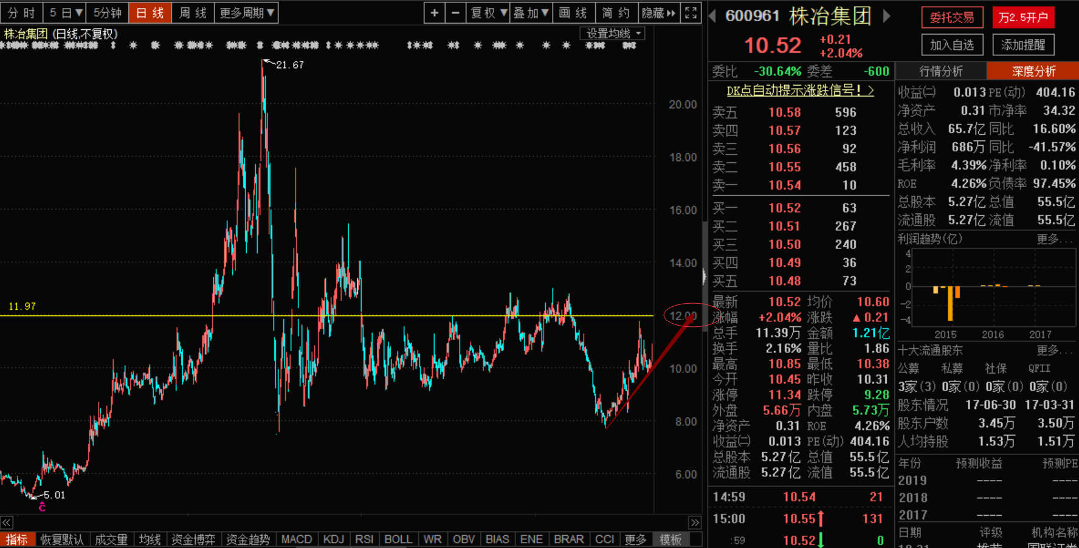Open 5日 period dropdown
Screen dimensions: 1079x548
click(x=66, y=13)
